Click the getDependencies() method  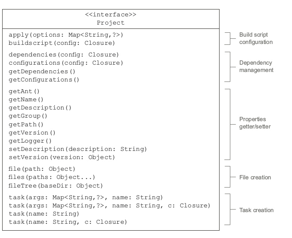pos(42,71)
